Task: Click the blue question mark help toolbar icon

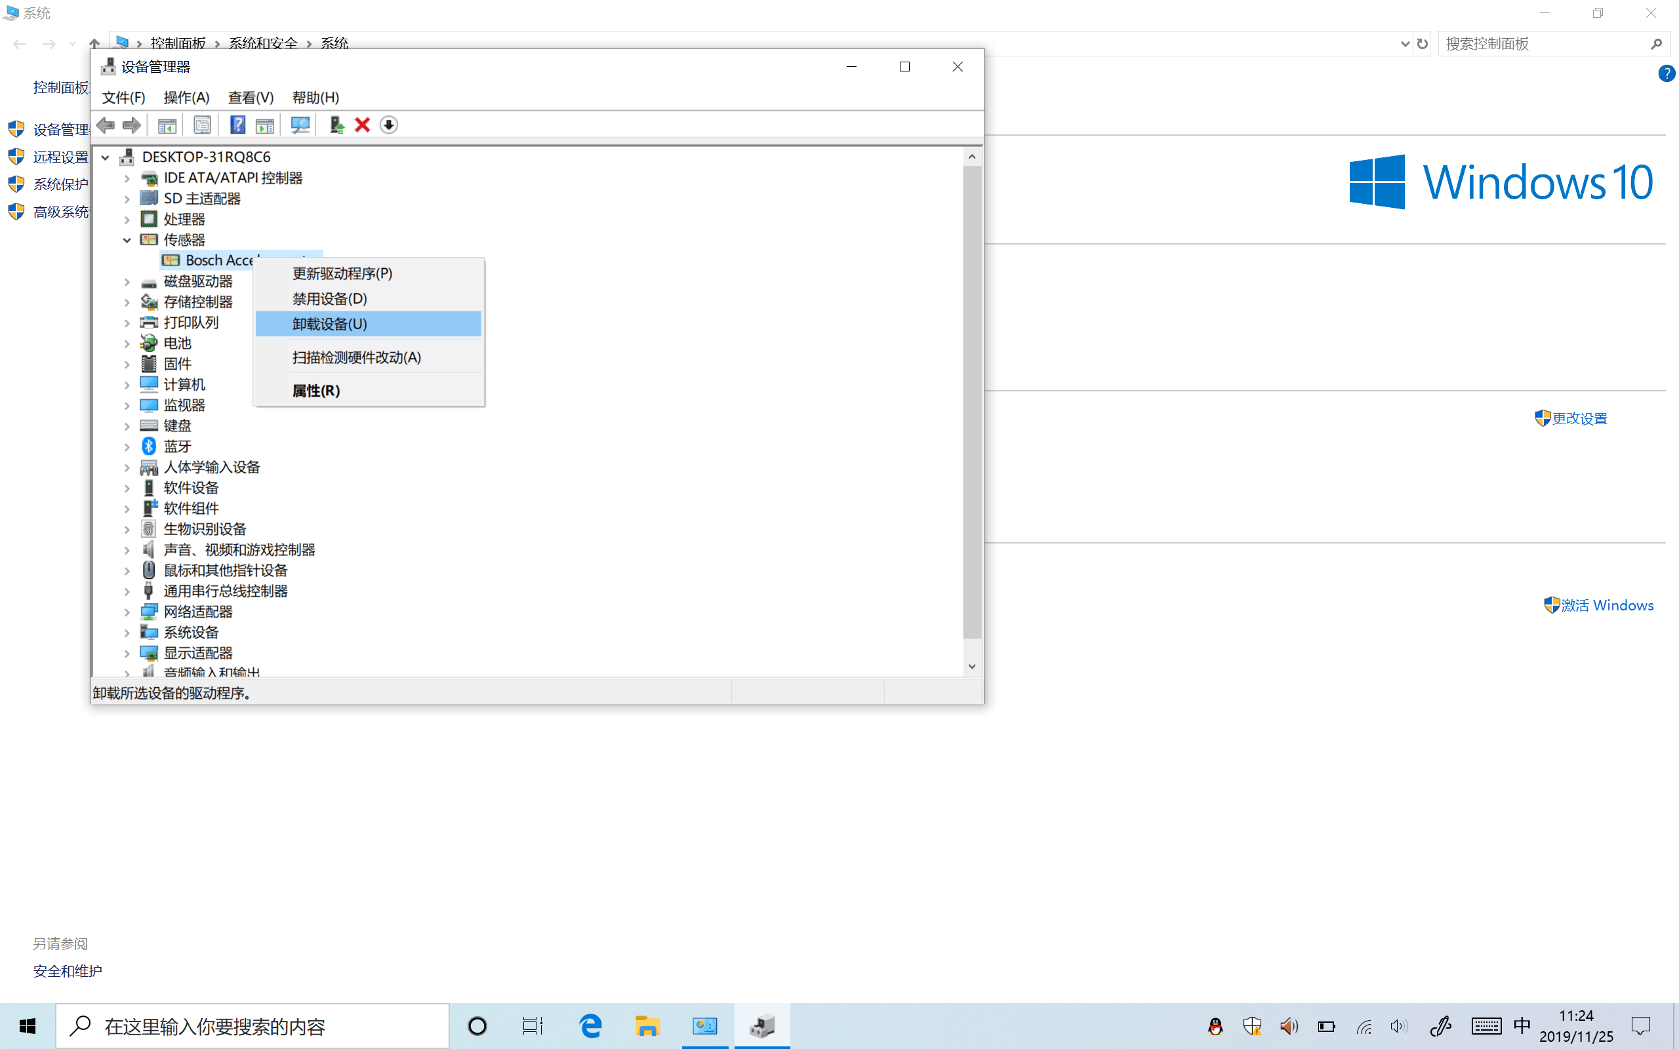Action: 237,125
